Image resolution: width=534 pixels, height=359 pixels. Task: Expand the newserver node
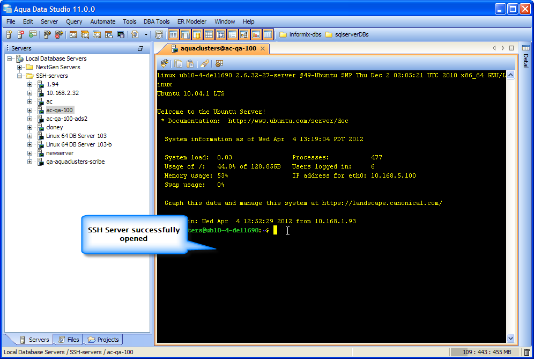[30, 153]
